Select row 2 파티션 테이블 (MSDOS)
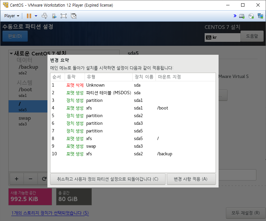This screenshot has height=221, width=266. (x=133, y=93)
